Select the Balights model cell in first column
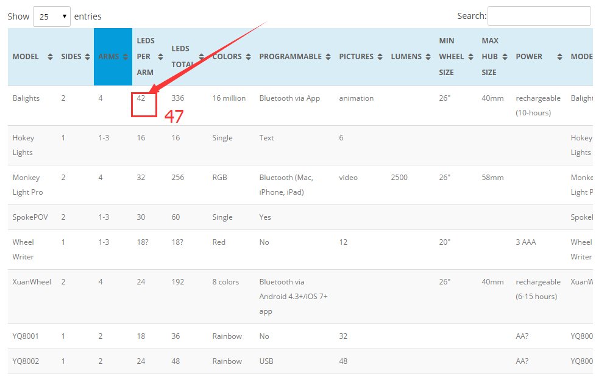 click(x=26, y=98)
